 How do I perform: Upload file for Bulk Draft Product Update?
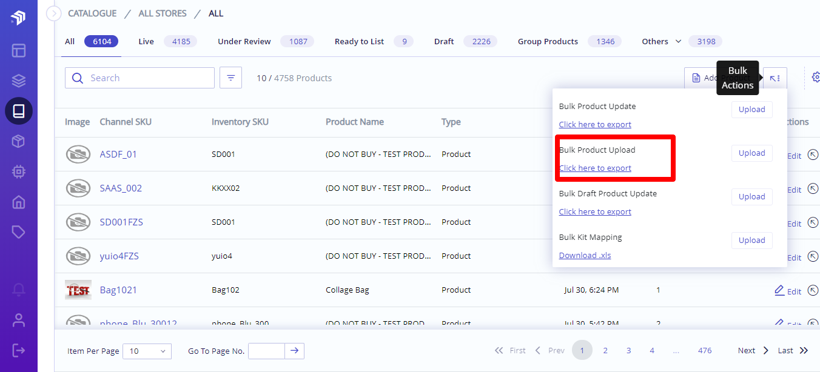751,197
